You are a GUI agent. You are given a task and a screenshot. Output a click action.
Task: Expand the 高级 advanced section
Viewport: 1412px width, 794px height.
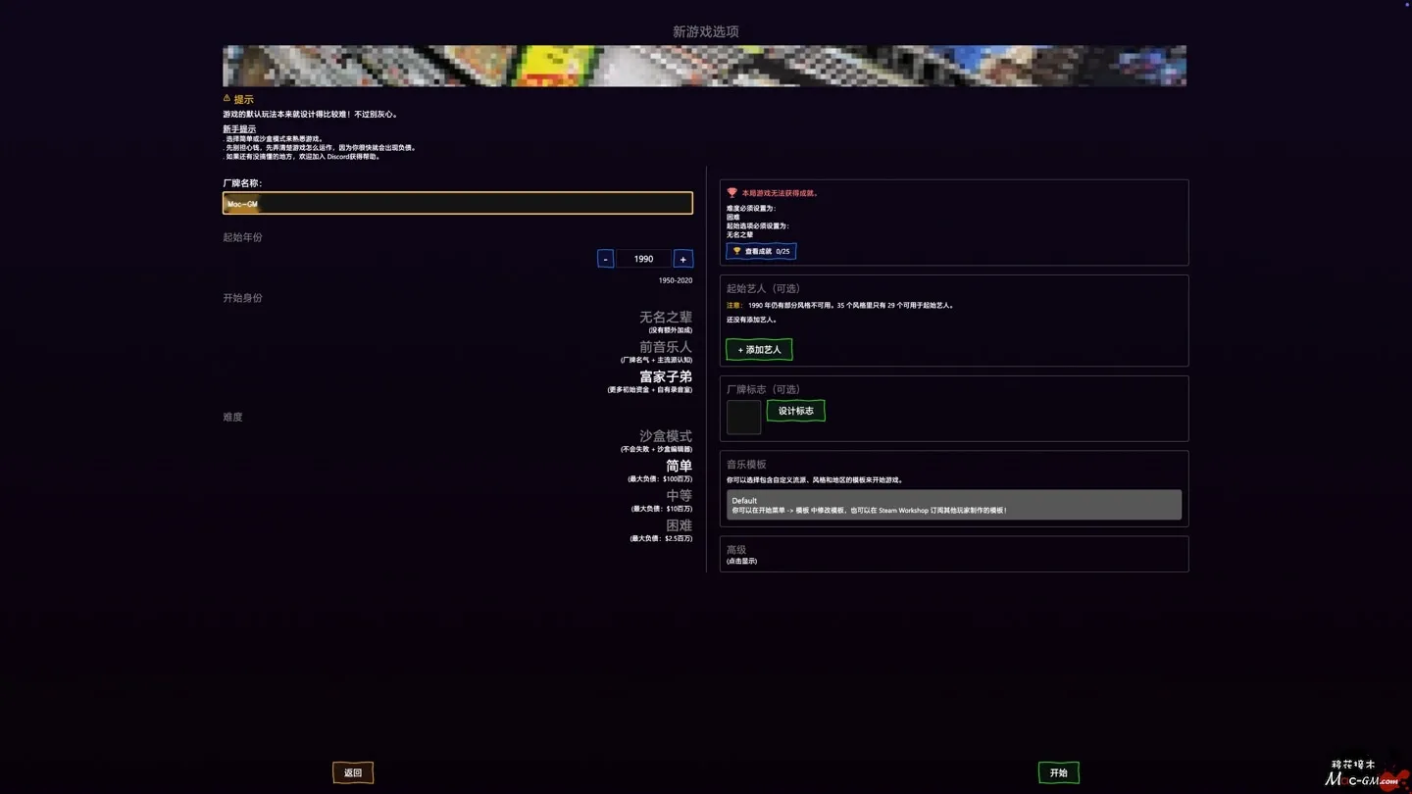click(954, 554)
